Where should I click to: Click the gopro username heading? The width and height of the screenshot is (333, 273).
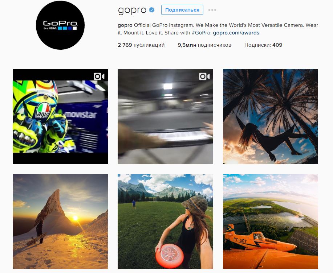tap(132, 10)
